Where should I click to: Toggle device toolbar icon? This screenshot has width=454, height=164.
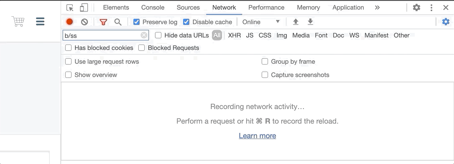(x=84, y=8)
